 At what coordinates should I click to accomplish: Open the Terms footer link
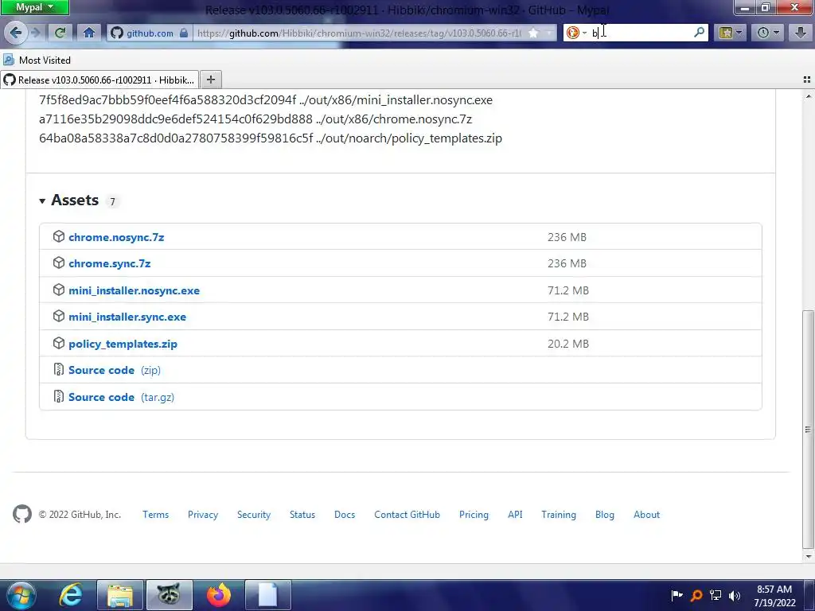click(155, 515)
